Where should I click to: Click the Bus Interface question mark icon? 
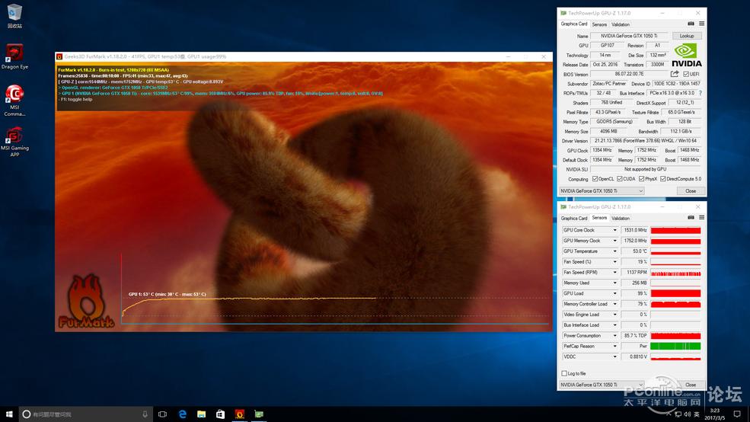pos(700,93)
